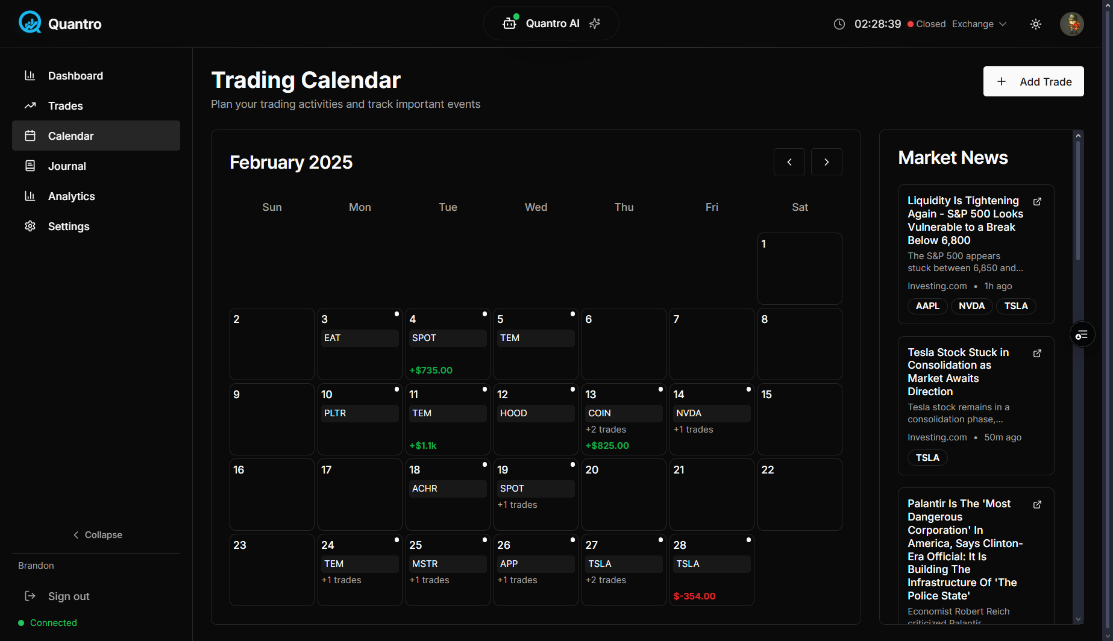Navigate to Analytics
The height and width of the screenshot is (641, 1113).
[96, 196]
